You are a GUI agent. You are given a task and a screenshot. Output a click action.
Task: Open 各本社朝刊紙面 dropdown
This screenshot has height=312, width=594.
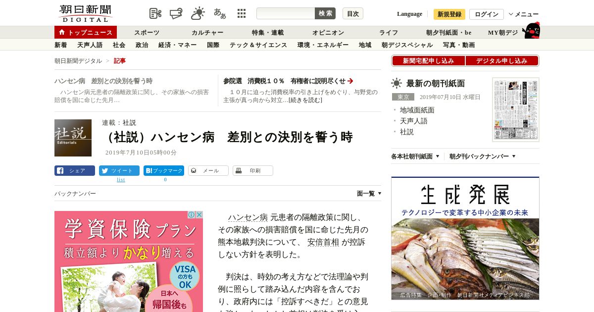[x=415, y=156]
